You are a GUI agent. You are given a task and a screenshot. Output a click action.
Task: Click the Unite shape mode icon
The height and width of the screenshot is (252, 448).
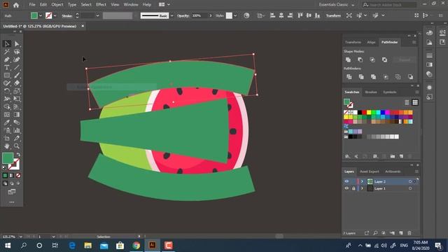348,59
